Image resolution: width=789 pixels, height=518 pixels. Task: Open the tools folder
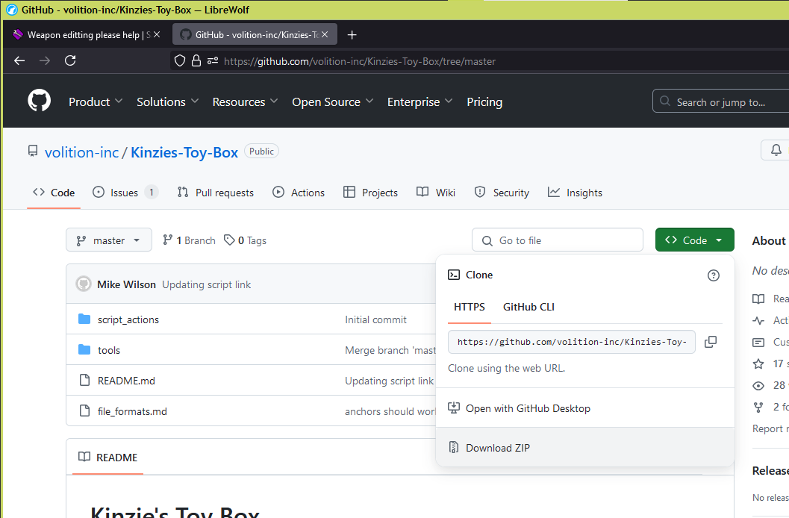click(x=109, y=350)
